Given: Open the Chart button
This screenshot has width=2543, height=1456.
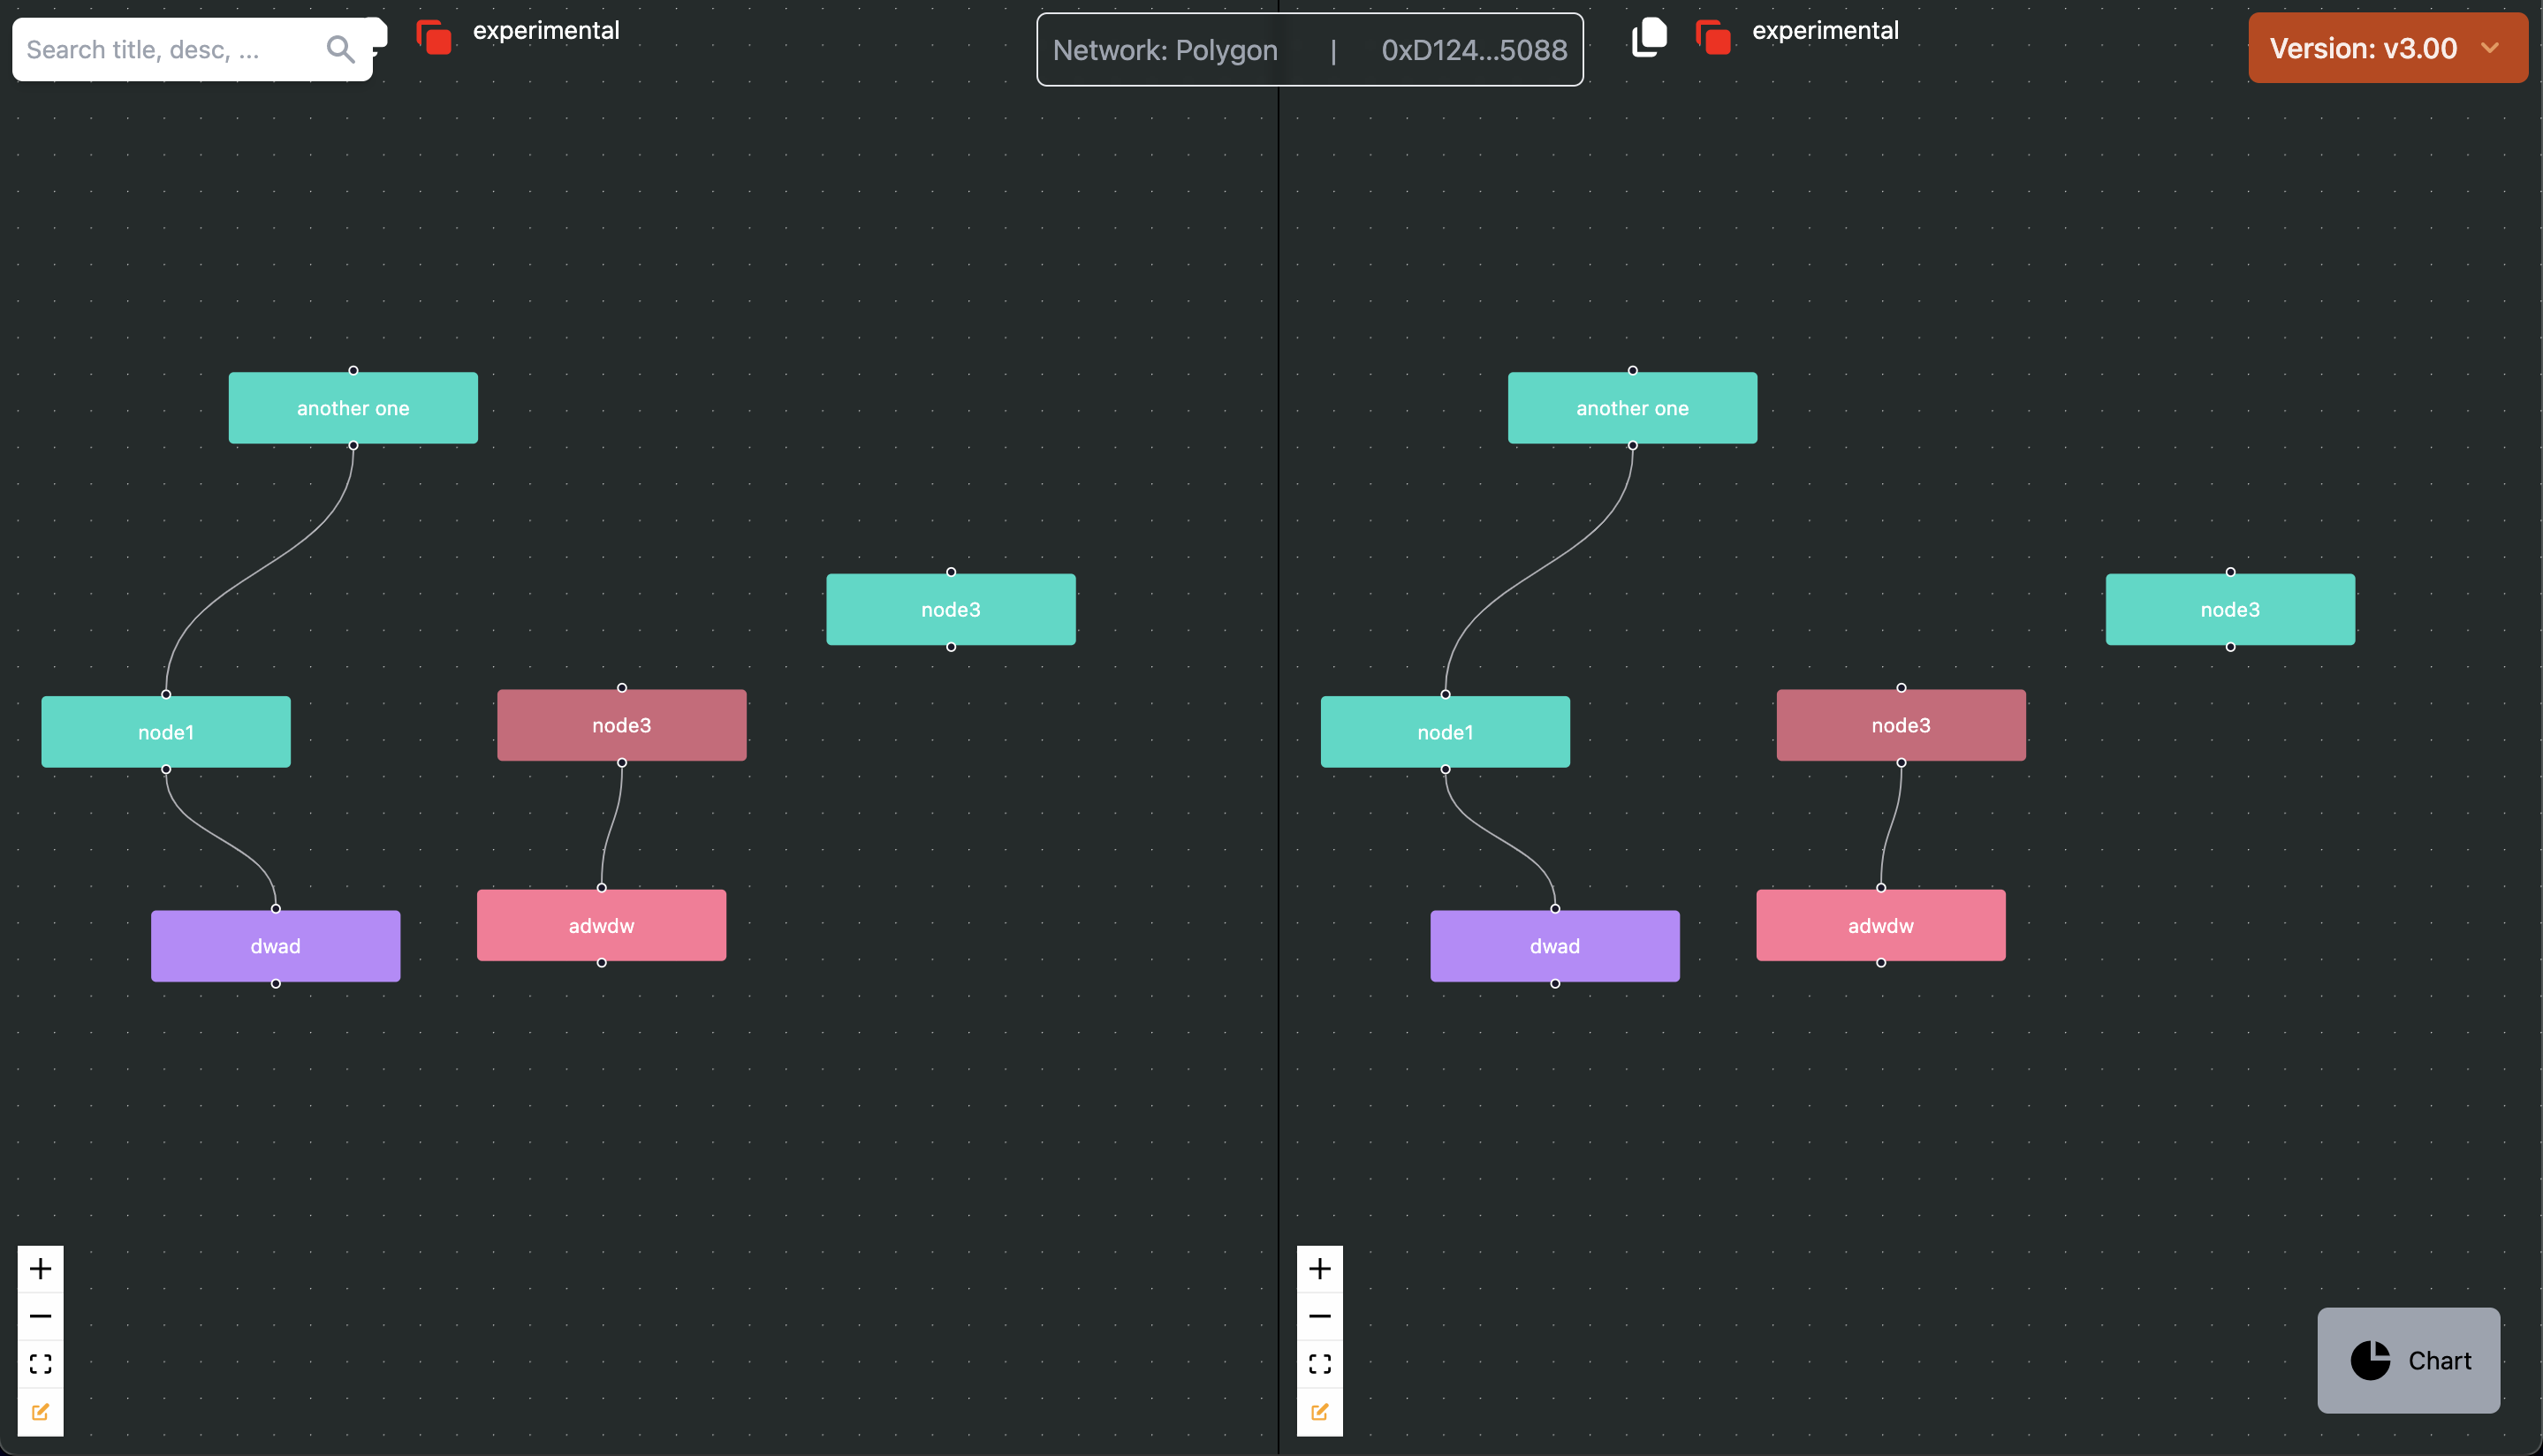Looking at the screenshot, I should pos(2408,1360).
